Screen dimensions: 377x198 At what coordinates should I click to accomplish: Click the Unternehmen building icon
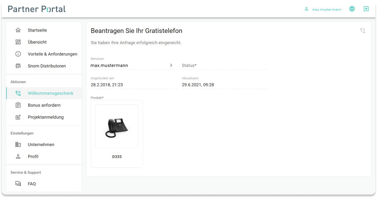[18, 144]
